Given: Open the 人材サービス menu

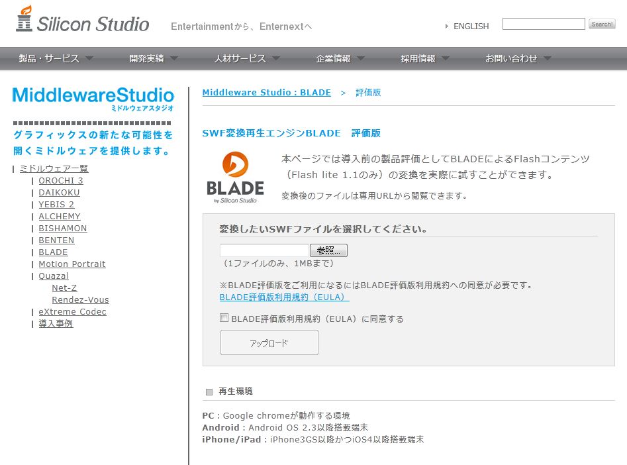Looking at the screenshot, I should click(240, 58).
